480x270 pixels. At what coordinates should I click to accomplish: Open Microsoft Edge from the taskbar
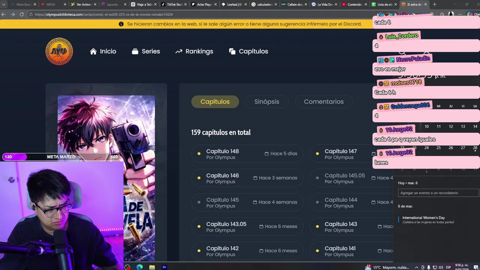tap(139, 267)
